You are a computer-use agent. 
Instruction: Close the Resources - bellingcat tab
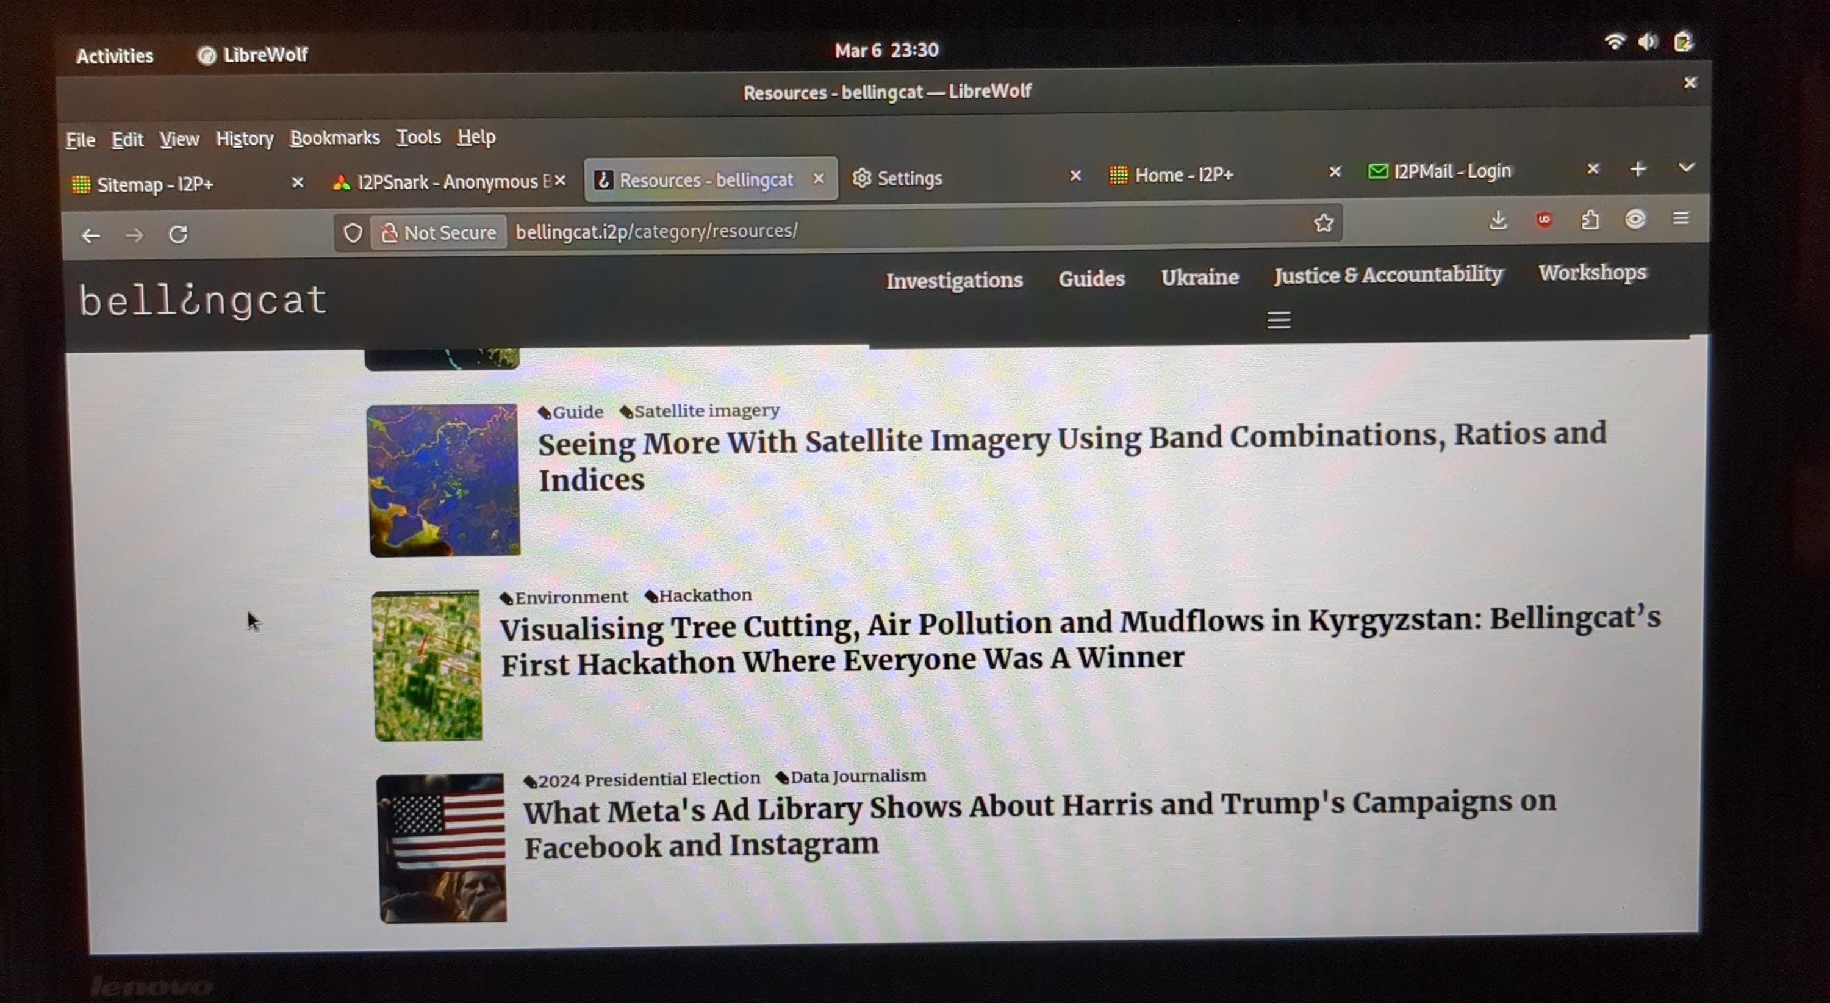click(819, 178)
